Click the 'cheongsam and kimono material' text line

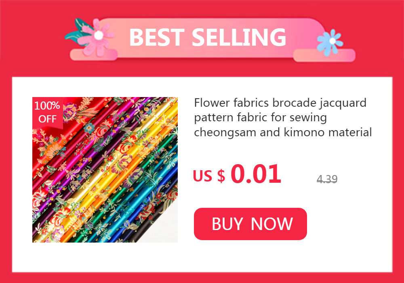[x=283, y=132]
